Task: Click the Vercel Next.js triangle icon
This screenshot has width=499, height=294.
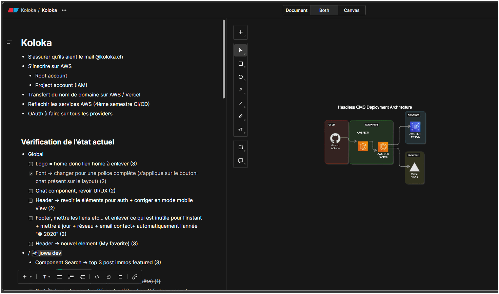Action: tap(415, 167)
